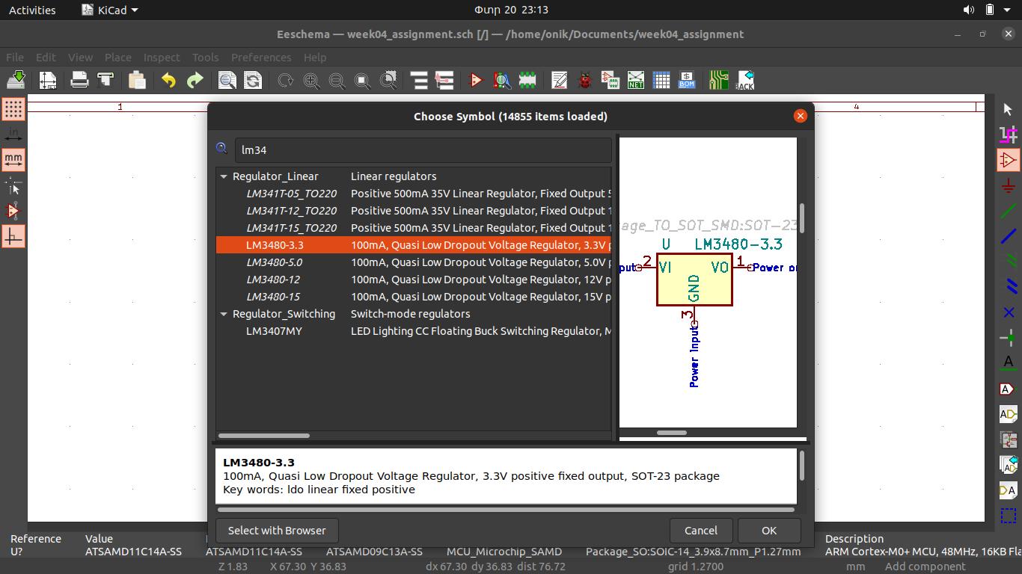Open the system volume indicator
Screen dimensions: 1022x574
pyautogui.click(x=969, y=10)
